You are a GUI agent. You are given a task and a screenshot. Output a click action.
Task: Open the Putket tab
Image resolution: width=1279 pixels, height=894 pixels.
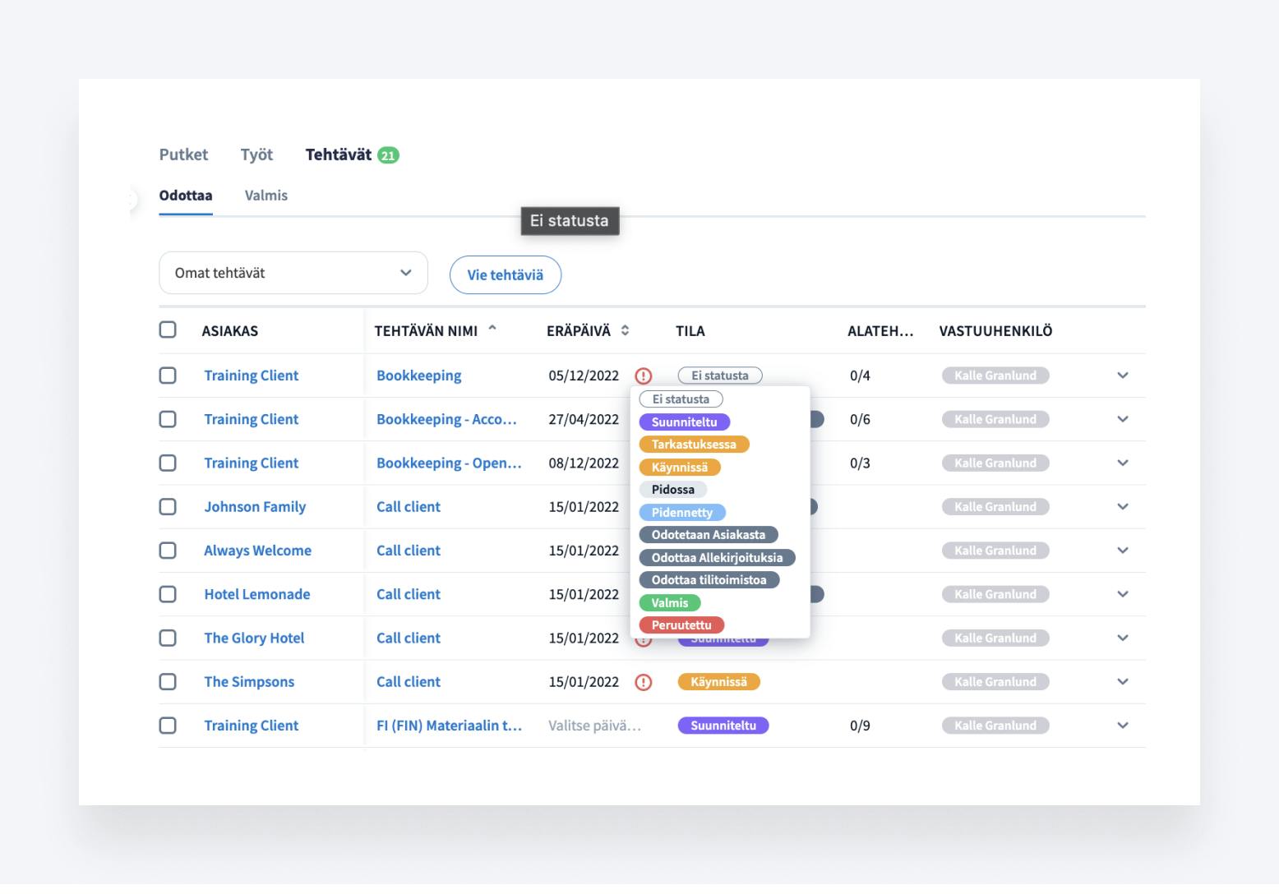183,154
